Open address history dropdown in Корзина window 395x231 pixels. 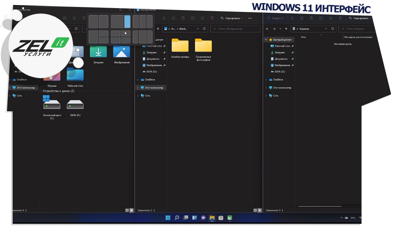point(326,29)
